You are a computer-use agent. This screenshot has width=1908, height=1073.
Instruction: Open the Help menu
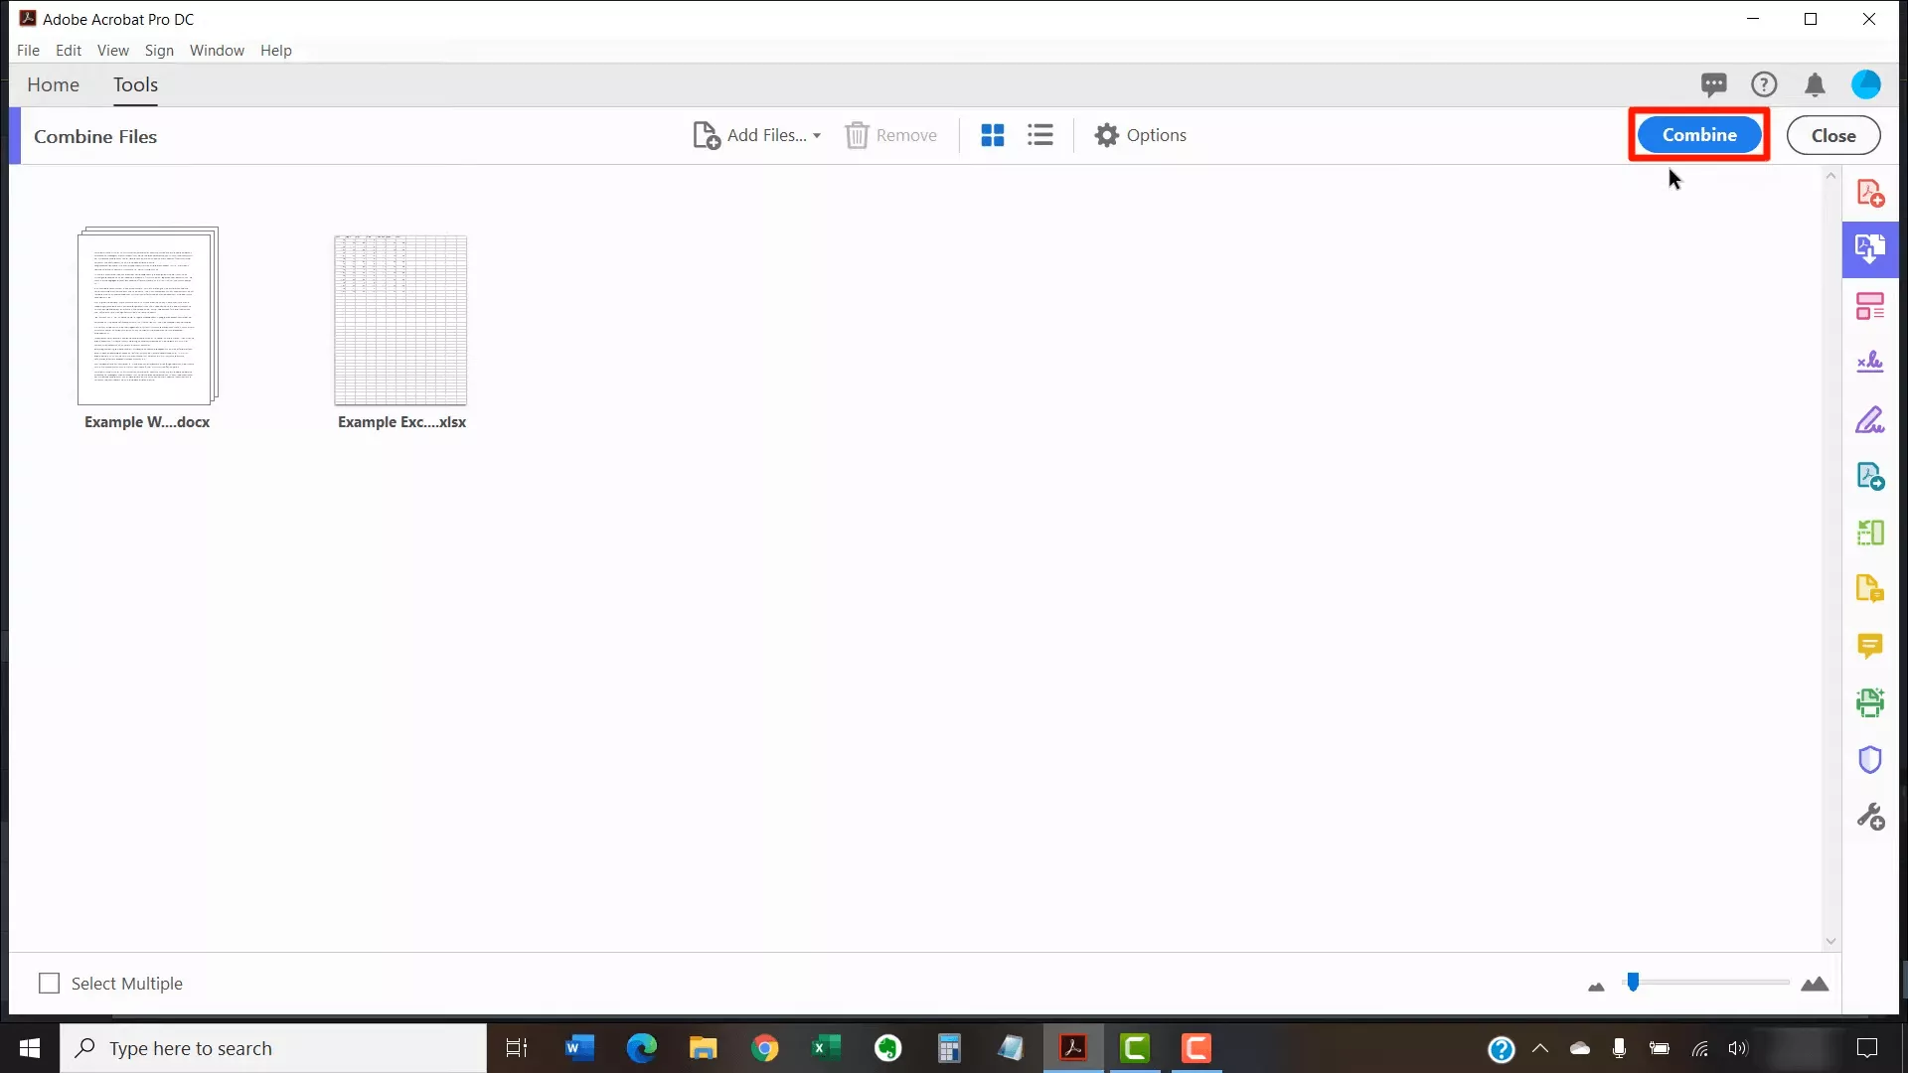pos(276,50)
